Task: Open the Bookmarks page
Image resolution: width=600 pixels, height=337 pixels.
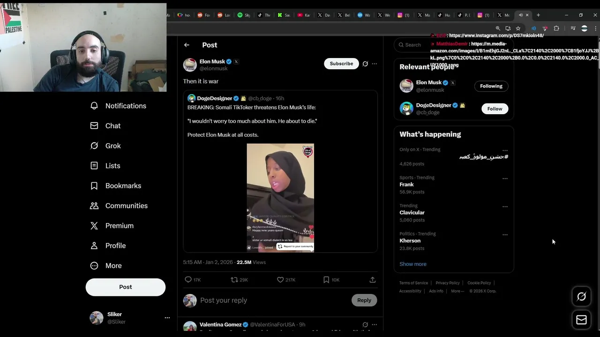Action: pos(115,186)
